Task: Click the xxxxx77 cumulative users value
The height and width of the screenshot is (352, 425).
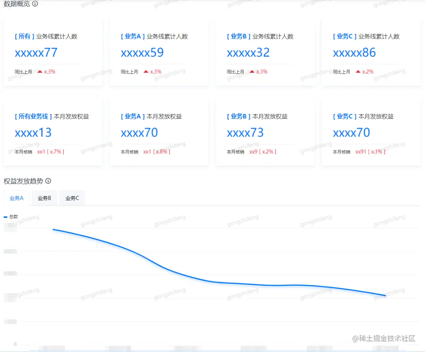Action: point(36,53)
